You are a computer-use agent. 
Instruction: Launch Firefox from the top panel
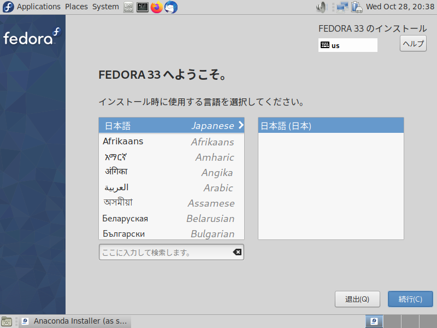[157, 7]
